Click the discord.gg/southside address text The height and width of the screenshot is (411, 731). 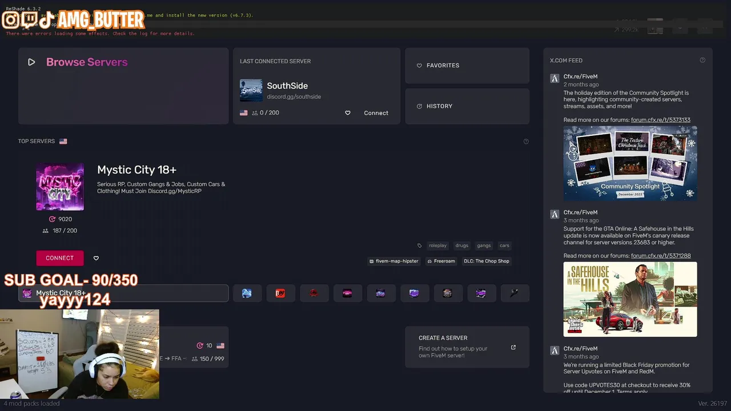click(x=294, y=96)
